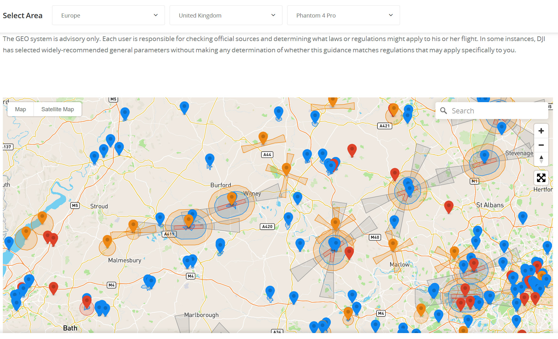Reset map bearing with compass arrow
The image size is (558, 339).
(541, 159)
